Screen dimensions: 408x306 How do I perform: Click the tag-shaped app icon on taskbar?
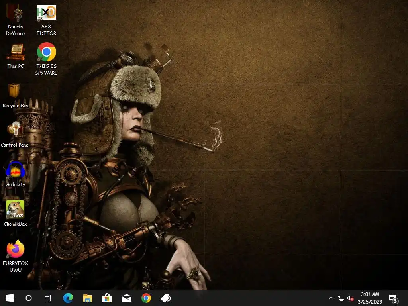point(165,298)
